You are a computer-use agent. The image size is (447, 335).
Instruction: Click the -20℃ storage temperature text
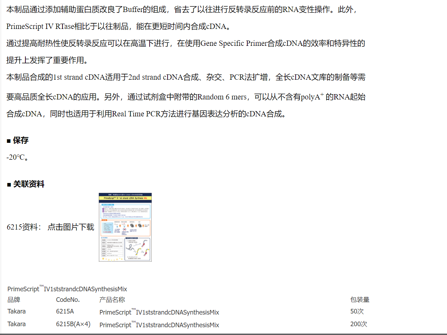click(x=17, y=157)
